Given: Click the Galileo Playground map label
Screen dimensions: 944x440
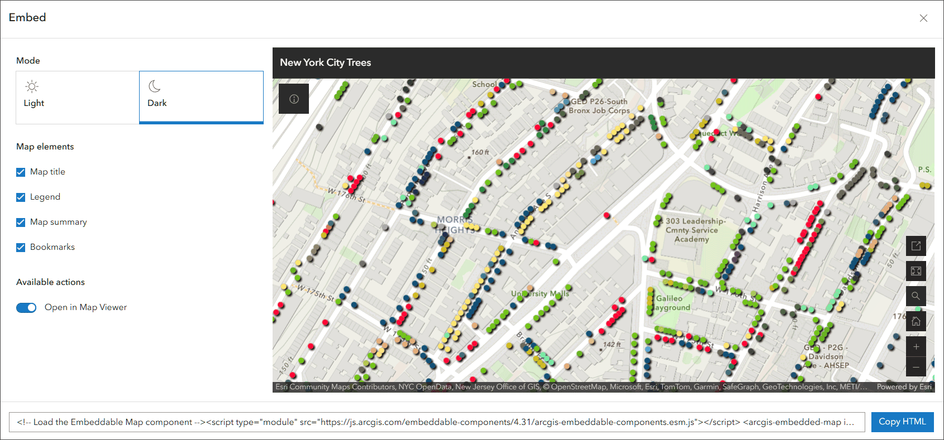Looking at the screenshot, I should point(670,303).
